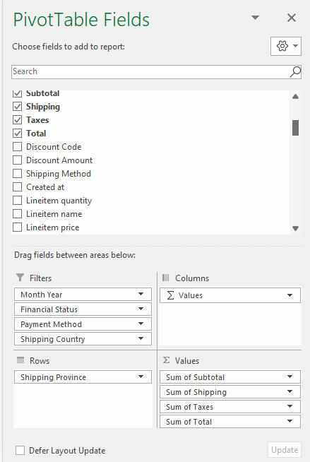310x462 pixels.
Task: Open the Tools gear layout menu
Action: pos(286,46)
